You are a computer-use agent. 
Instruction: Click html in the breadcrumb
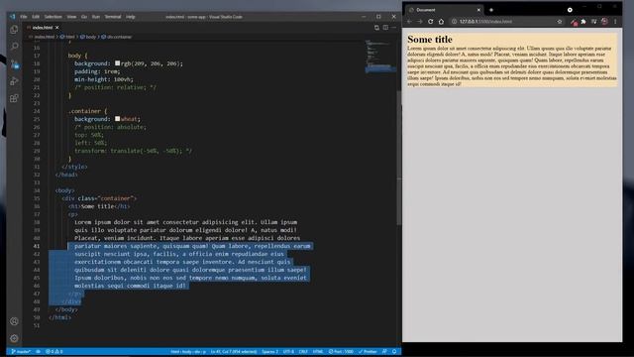click(x=68, y=37)
